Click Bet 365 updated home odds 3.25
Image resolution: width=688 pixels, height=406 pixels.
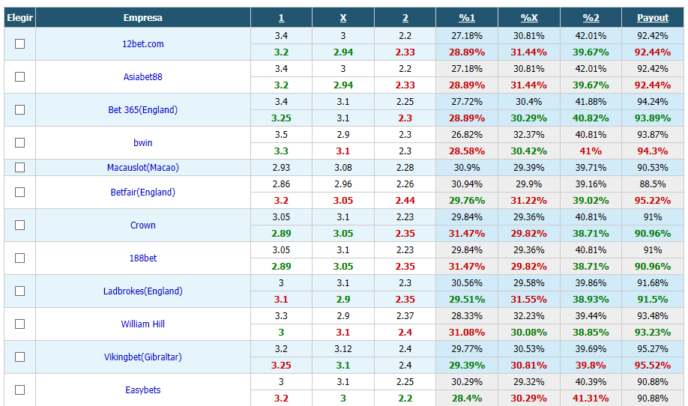pos(281,118)
